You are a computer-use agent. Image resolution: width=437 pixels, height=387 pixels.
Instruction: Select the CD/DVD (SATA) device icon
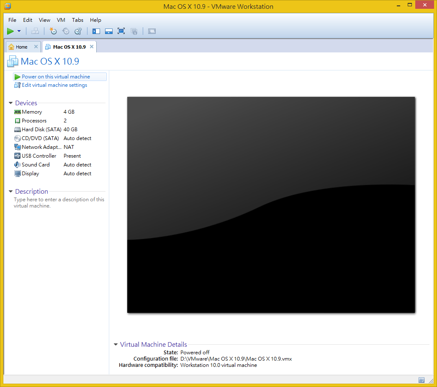[x=17, y=138]
